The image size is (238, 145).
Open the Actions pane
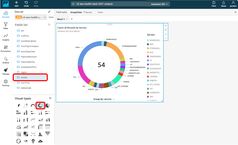tap(6, 60)
